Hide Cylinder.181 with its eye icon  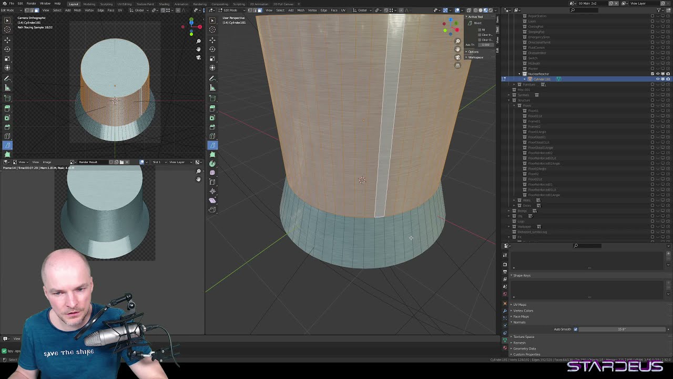coord(658,79)
